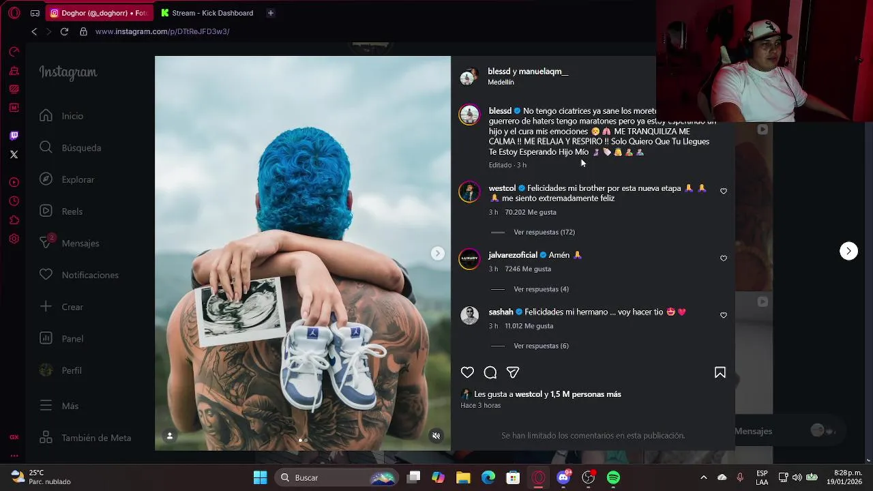Expand sashah's replies (6)
Screen dimensions: 873x491
(541, 346)
